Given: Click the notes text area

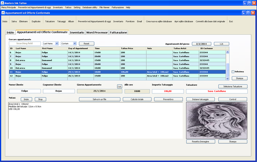Looking at the screenshot, I should (x=95, y=120).
